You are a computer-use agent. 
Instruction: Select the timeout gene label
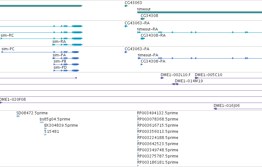[144, 9]
